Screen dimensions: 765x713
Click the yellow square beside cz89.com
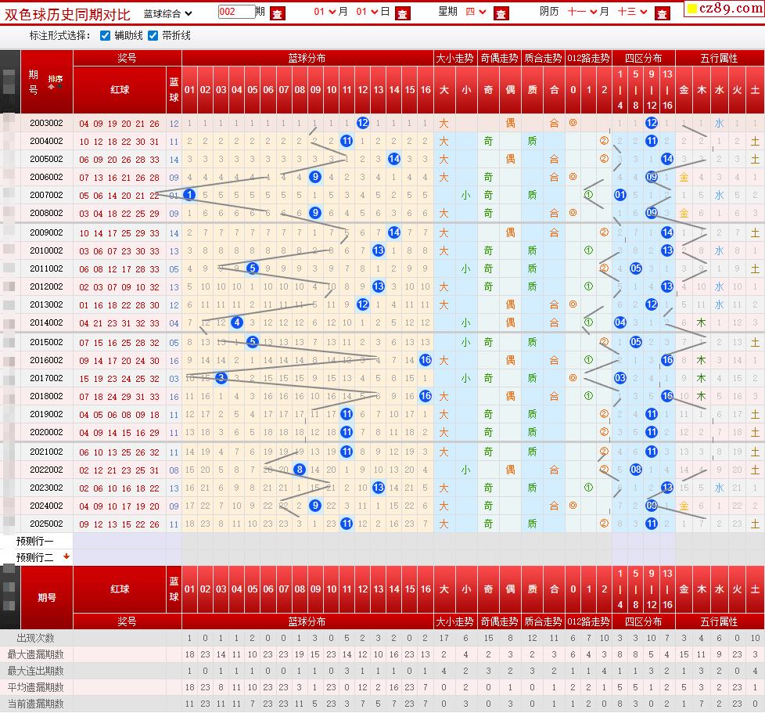click(691, 9)
